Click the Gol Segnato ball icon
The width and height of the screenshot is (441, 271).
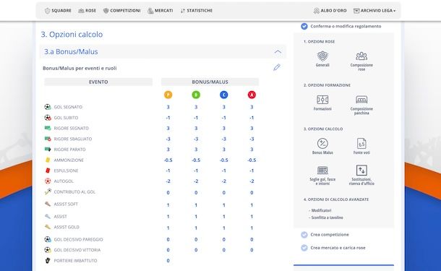pos(48,107)
